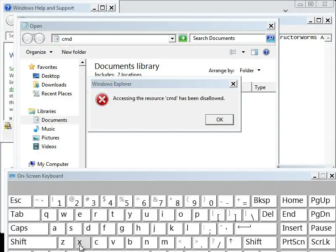Click the Tab key on On-Screen Keyboard
Screen dimensions: 336x252
[x=24, y=215]
